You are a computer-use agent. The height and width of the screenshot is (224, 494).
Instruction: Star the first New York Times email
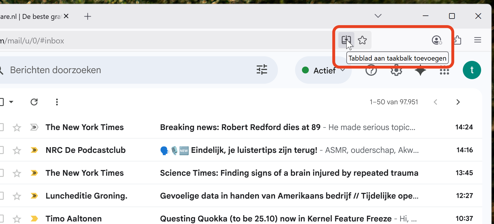[x=17, y=127]
